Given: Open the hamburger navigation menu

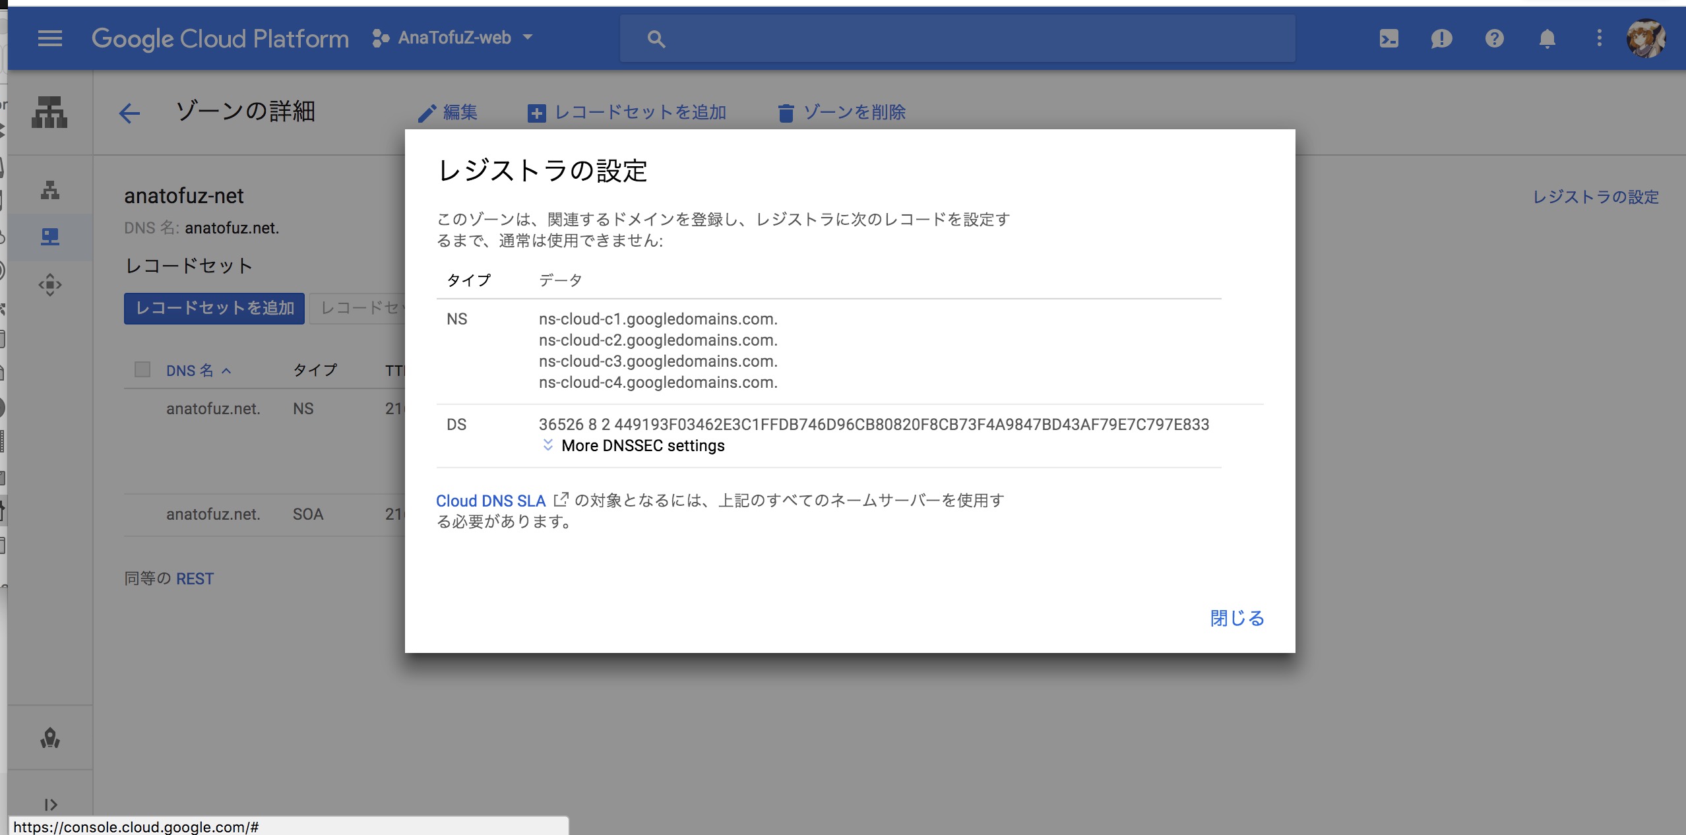Looking at the screenshot, I should (50, 38).
